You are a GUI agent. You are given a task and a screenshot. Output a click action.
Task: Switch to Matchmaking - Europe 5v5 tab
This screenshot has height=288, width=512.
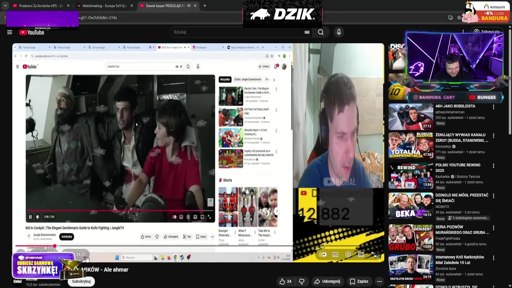[x=104, y=6]
